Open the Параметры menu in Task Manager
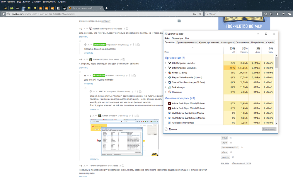The image size is (293, 177). click(177, 38)
